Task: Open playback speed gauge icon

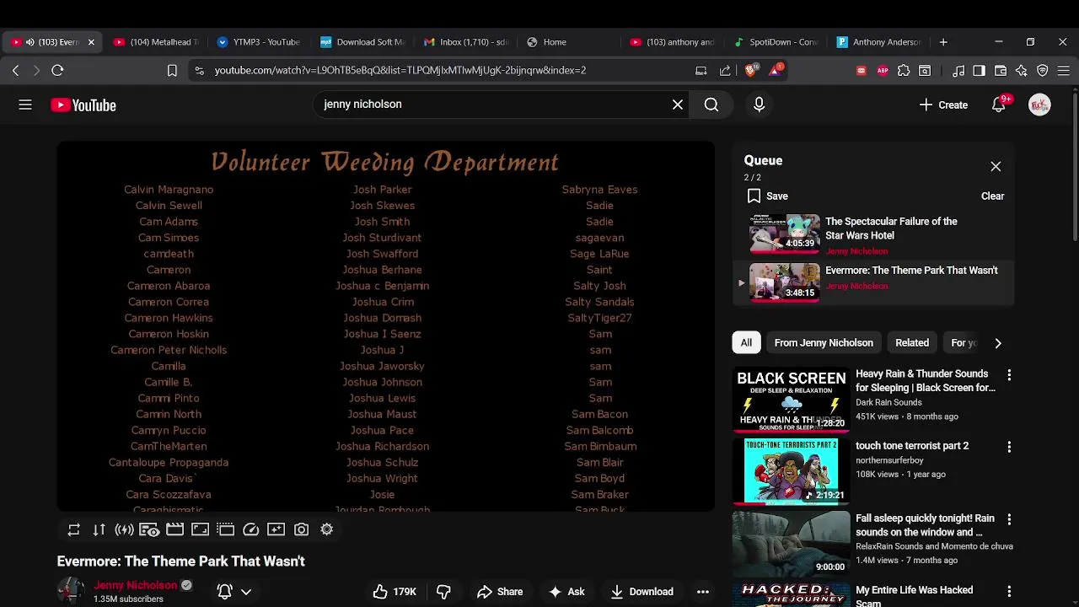Action: tap(250, 529)
